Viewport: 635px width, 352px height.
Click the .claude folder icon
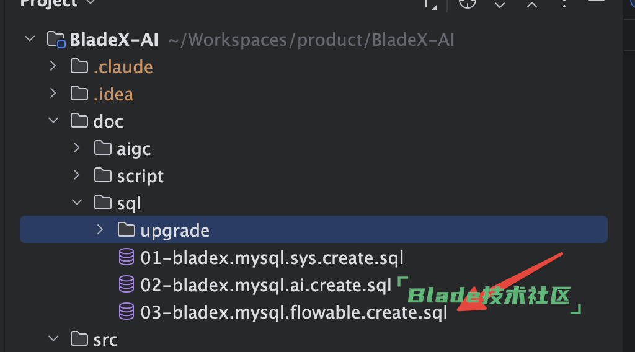(x=79, y=66)
